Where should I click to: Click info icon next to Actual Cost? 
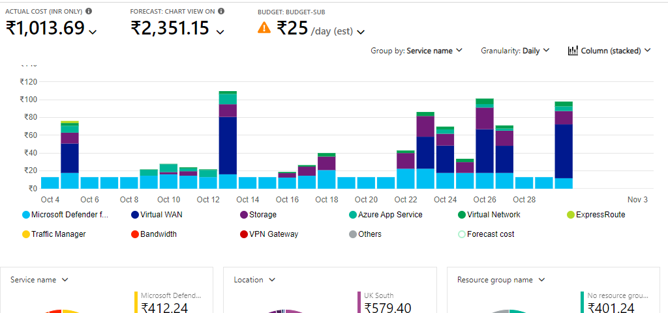(88, 12)
